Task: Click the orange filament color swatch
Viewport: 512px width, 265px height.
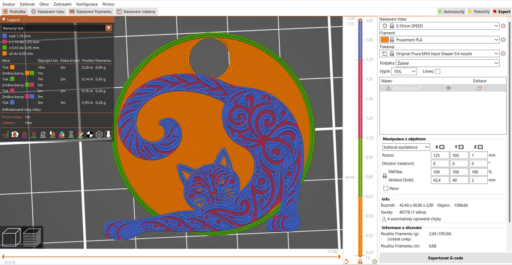Action: click(x=385, y=40)
